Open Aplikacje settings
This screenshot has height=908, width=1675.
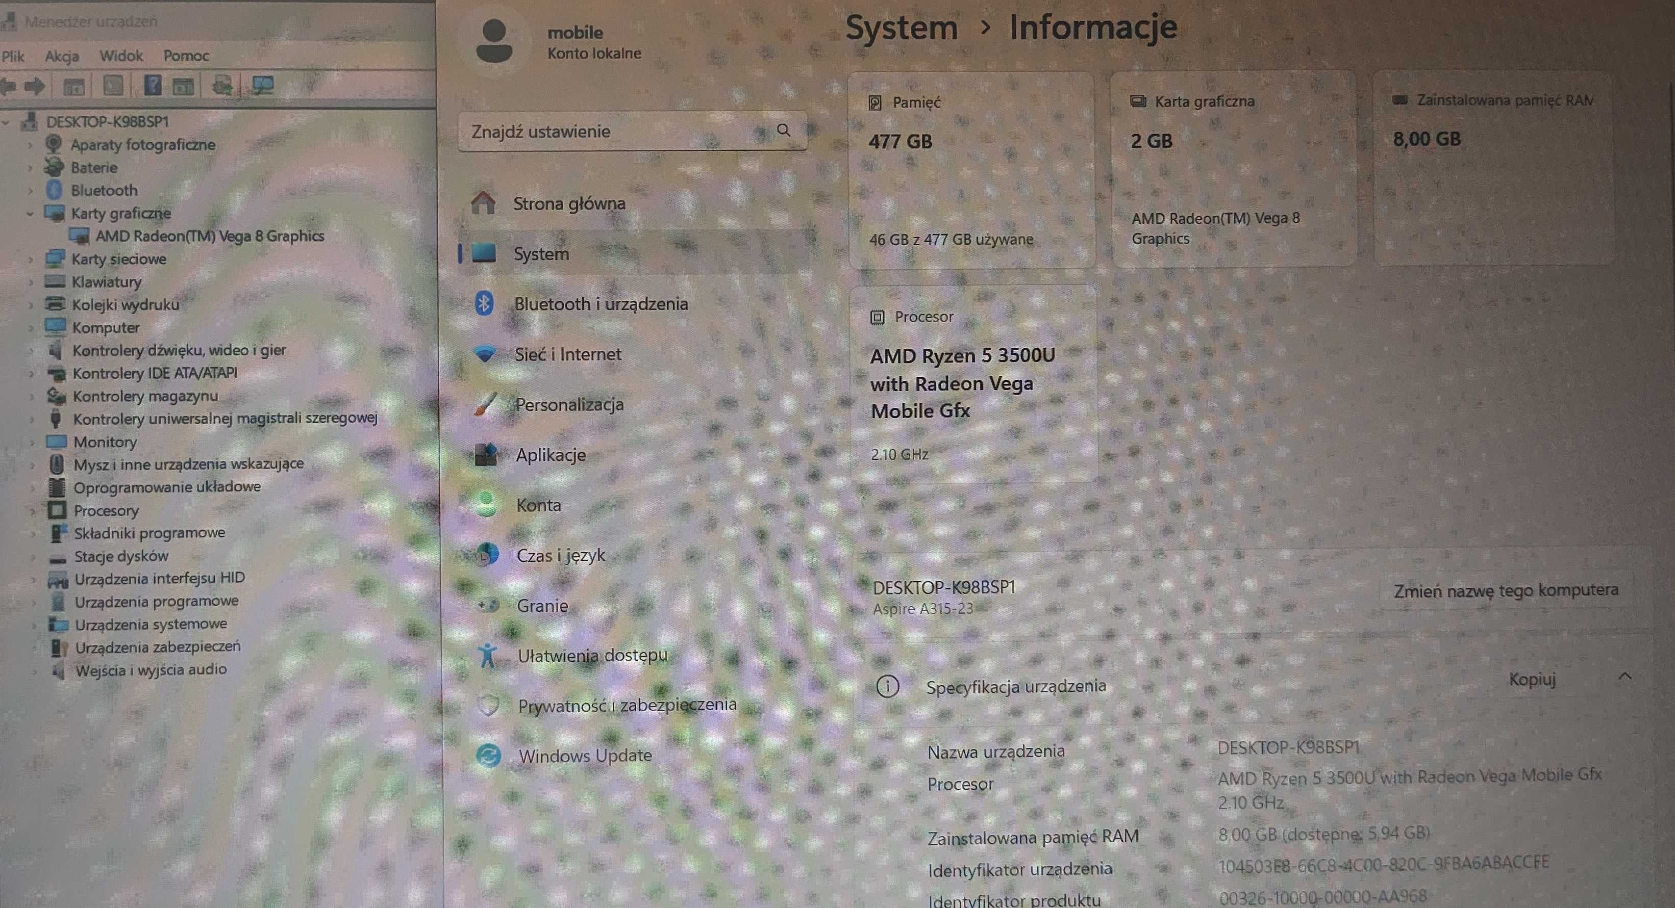point(634,455)
